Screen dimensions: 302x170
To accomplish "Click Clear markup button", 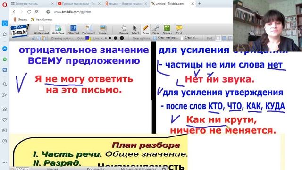I will [x=165, y=38].
